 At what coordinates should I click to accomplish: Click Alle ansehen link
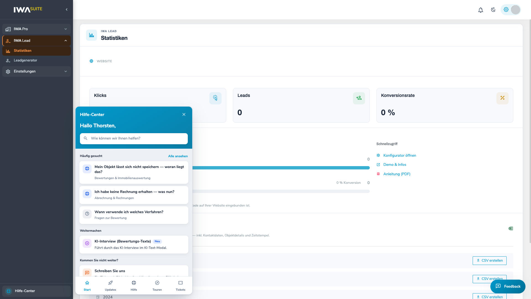click(178, 156)
